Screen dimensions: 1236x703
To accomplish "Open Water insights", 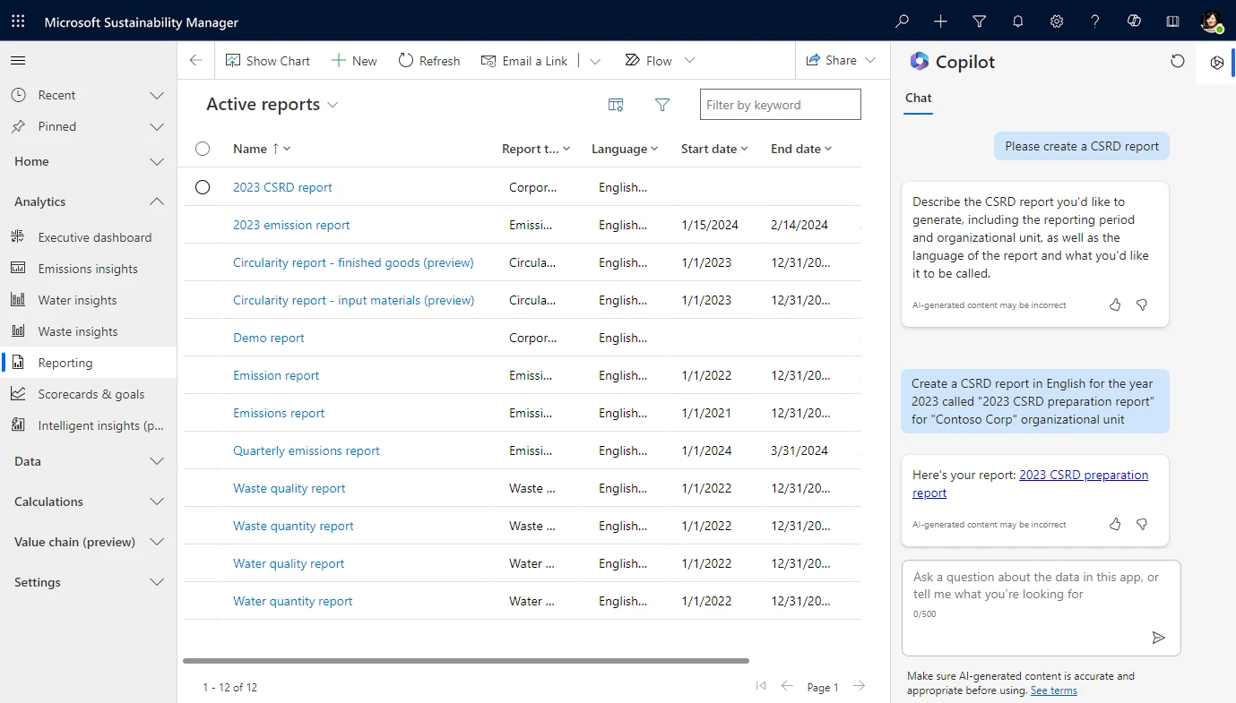I will pyautogui.click(x=78, y=299).
